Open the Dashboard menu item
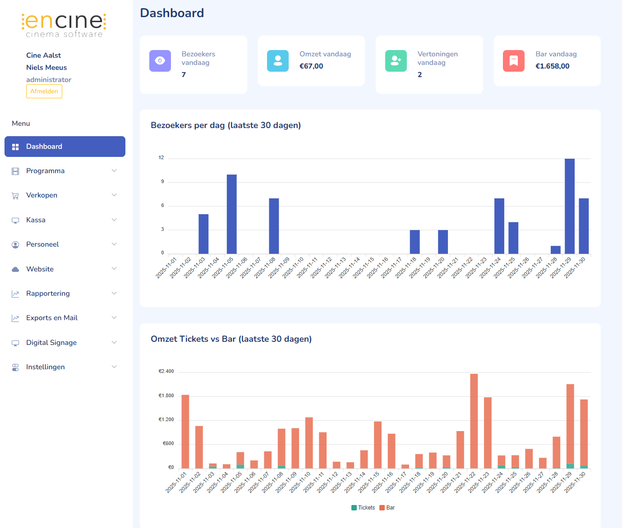The image size is (622, 528). click(x=65, y=147)
